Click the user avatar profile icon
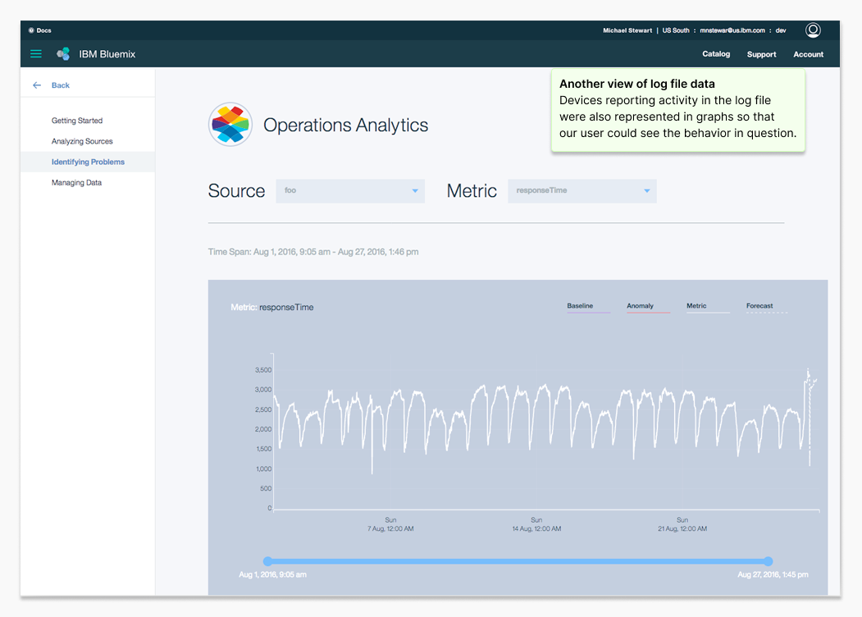Screen dimensions: 862x617 click(x=813, y=30)
